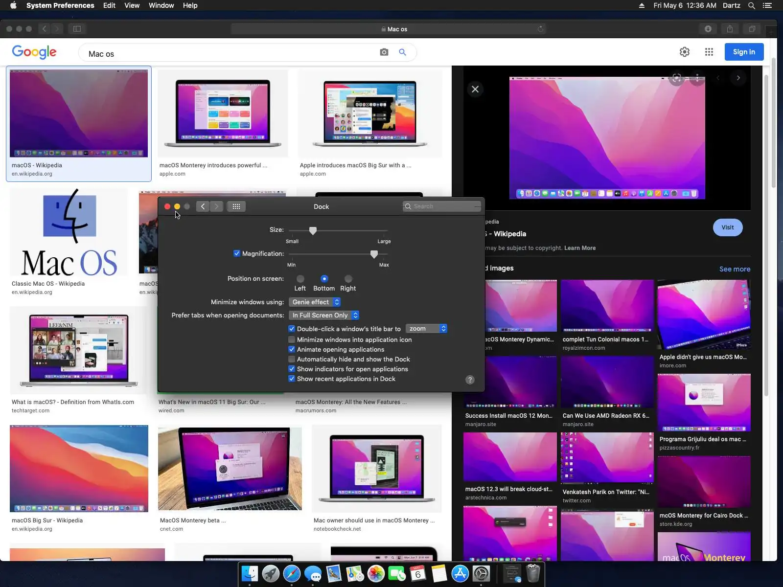Show all preferences grid in Dock window
Viewport: 783px width, 587px height.
coord(236,206)
